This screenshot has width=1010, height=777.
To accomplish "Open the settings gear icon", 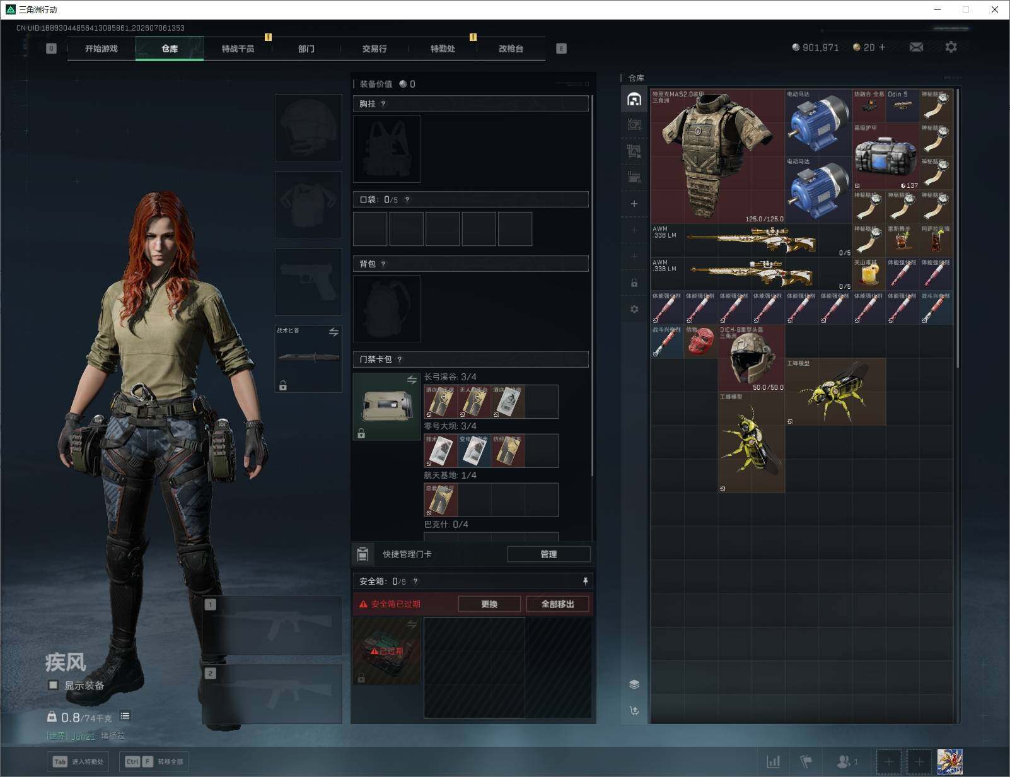I will (951, 47).
